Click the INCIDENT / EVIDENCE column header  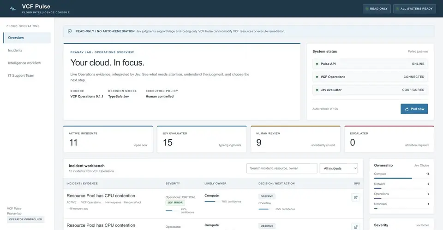click(x=82, y=184)
